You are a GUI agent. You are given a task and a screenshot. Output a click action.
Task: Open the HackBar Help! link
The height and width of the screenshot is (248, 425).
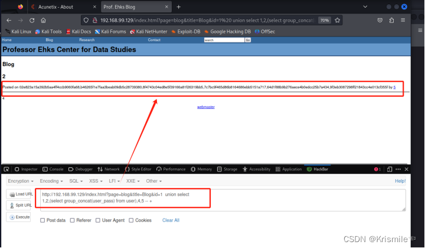400,181
